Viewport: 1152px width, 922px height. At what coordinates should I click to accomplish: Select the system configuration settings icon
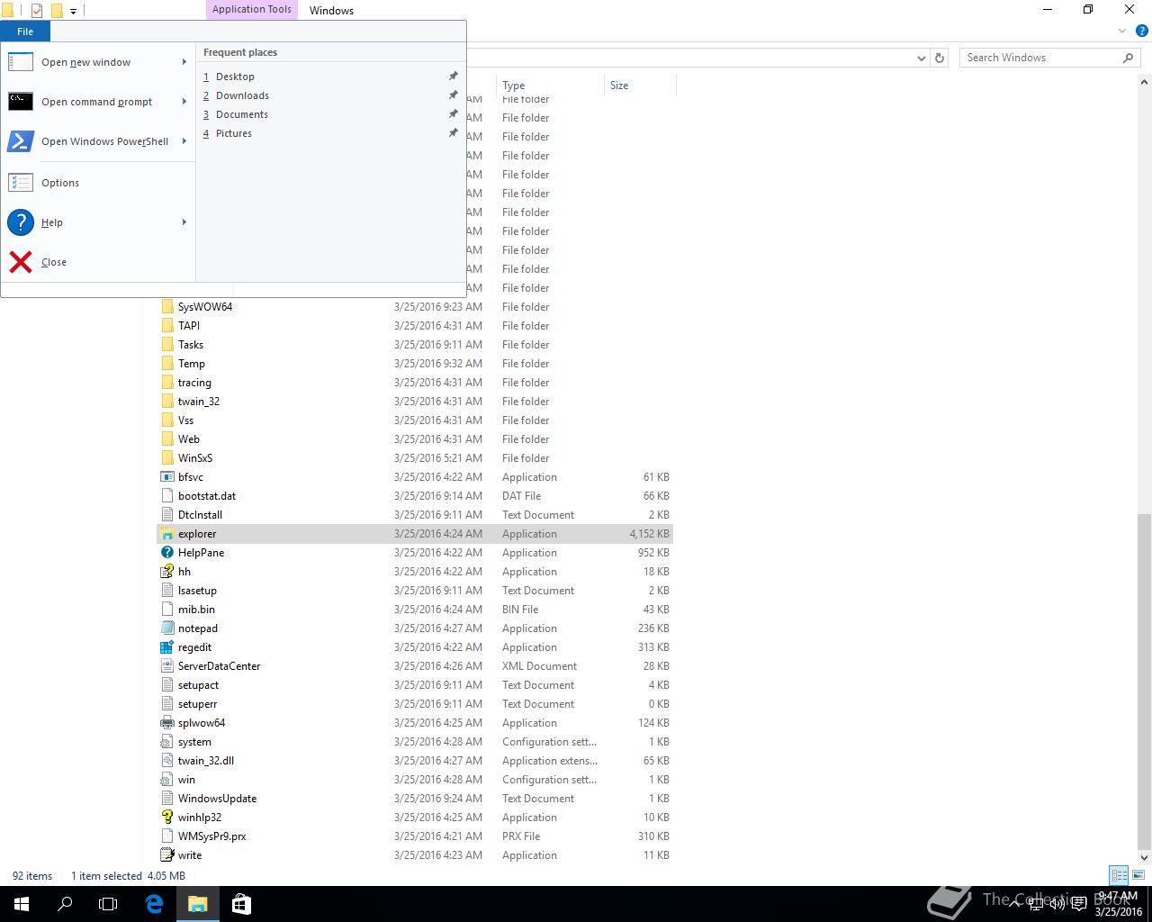coord(166,742)
